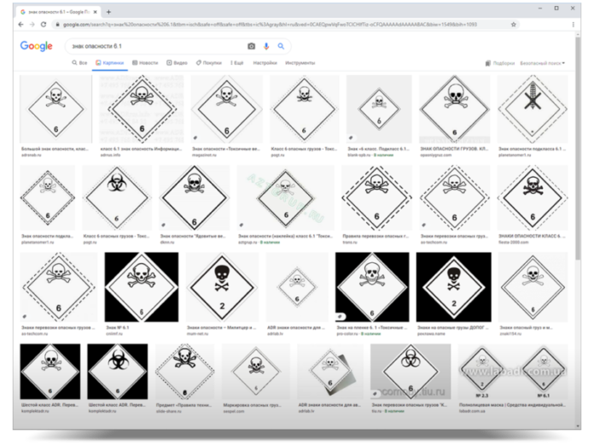
Task: Open the Безопасный поиск dropdown
Action: [x=542, y=63]
